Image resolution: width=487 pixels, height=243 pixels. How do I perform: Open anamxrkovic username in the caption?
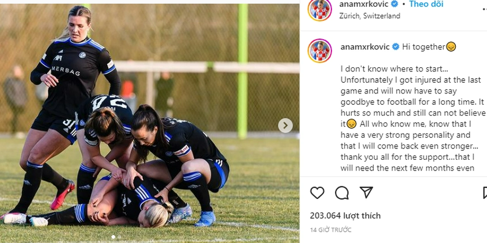365,47
